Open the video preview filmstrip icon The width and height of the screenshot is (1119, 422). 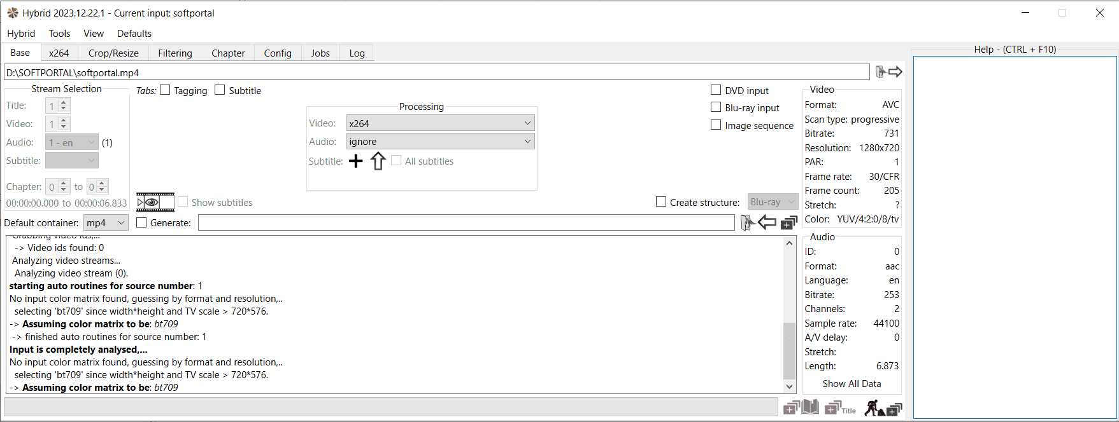click(155, 202)
